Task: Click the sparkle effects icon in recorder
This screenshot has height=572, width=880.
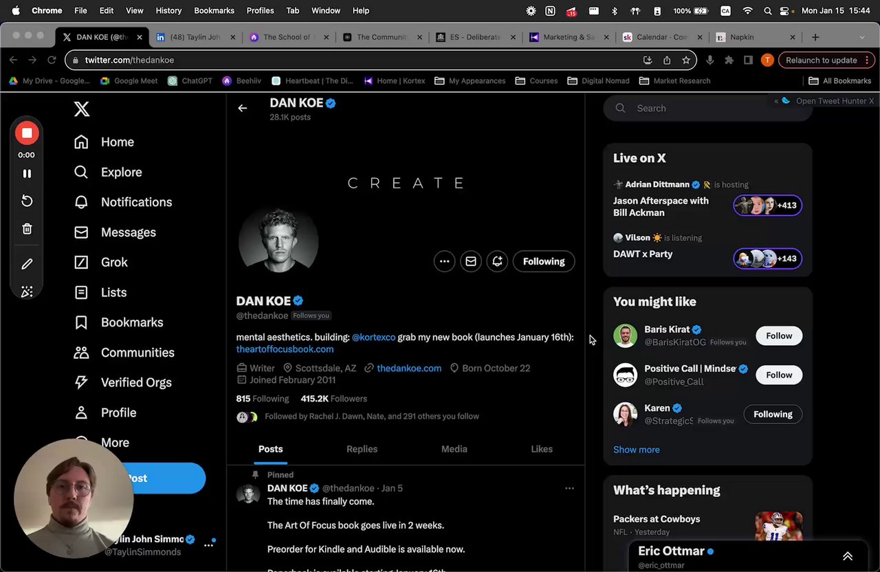Action: 27,292
